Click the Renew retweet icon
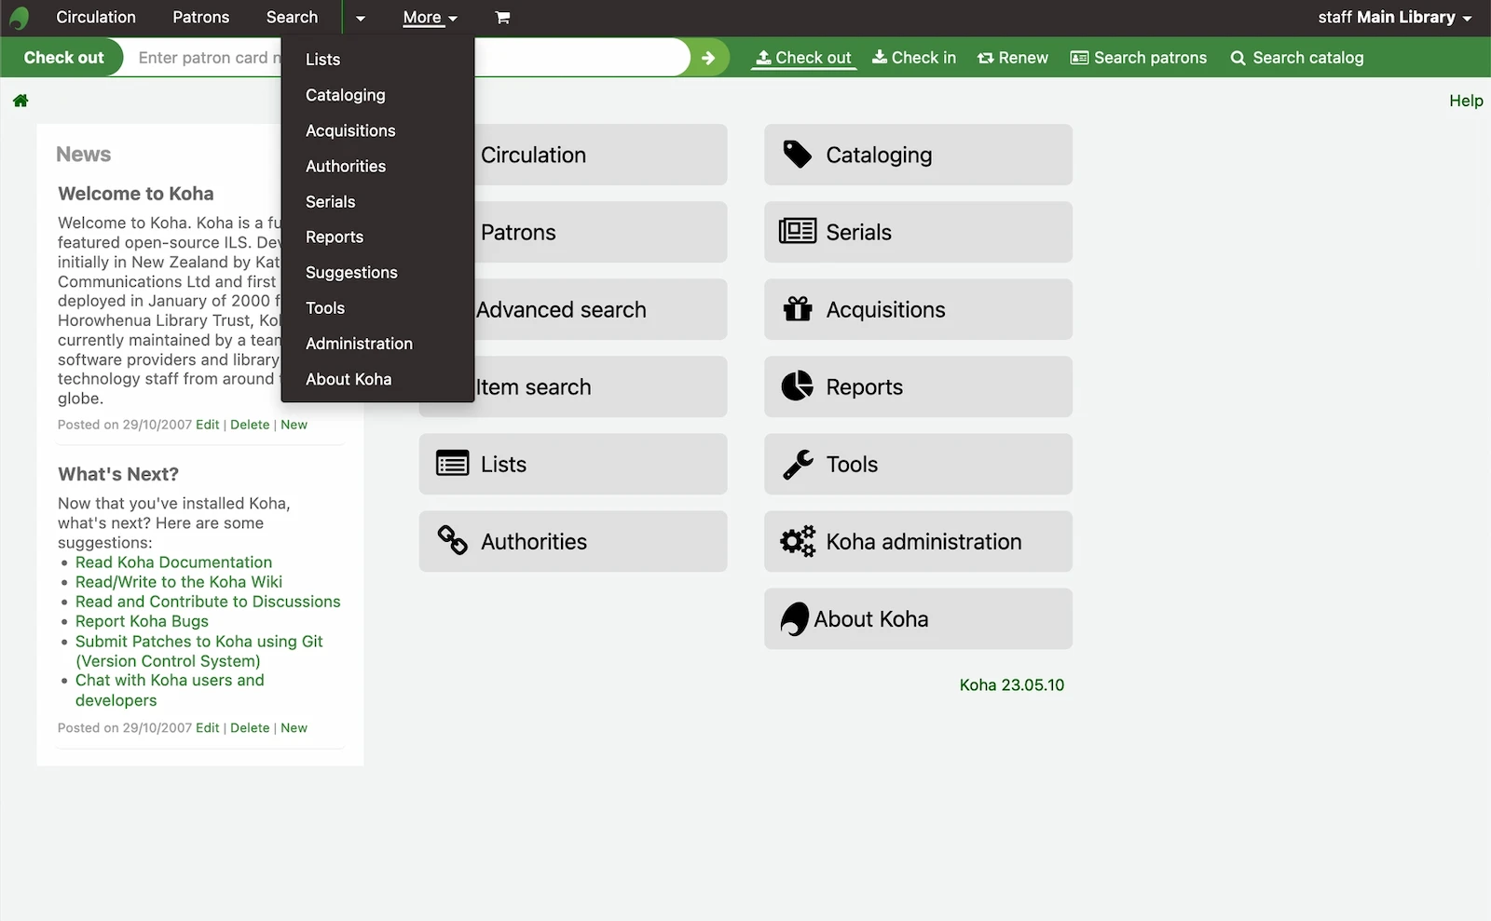The height and width of the screenshot is (921, 1491). click(985, 58)
